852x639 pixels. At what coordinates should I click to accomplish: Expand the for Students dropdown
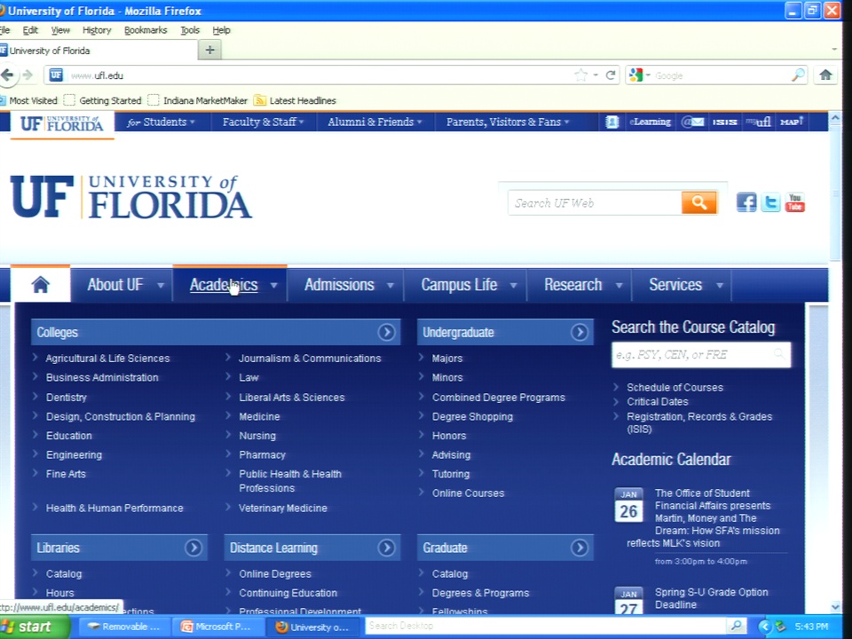point(161,122)
